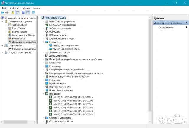Click the DVD/CD-ROM устройства disc icon
The width and height of the screenshot is (189, 128).
point(47,21)
